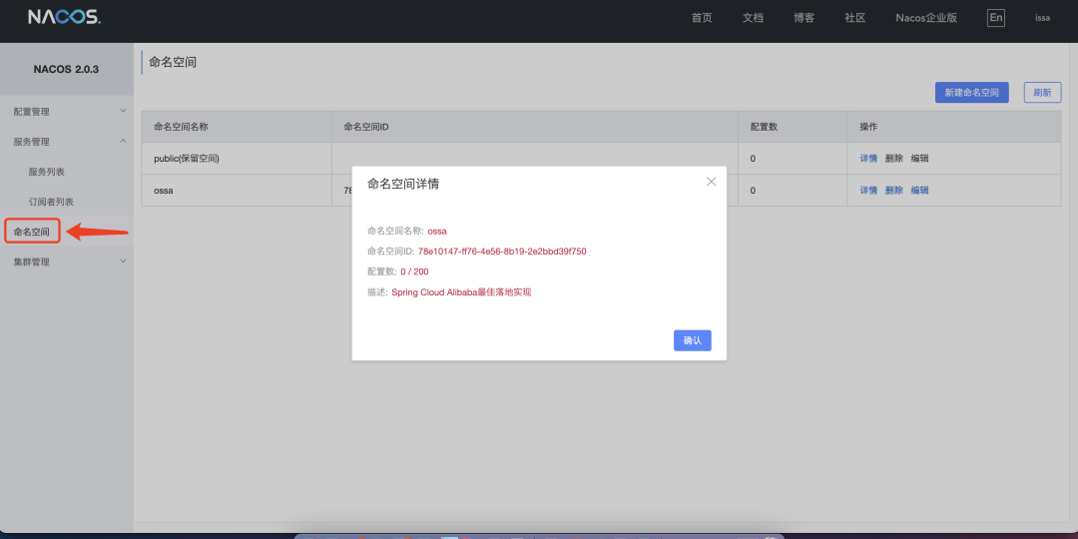Click 删除 in the public row
The width and height of the screenshot is (1078, 539).
tap(893, 158)
